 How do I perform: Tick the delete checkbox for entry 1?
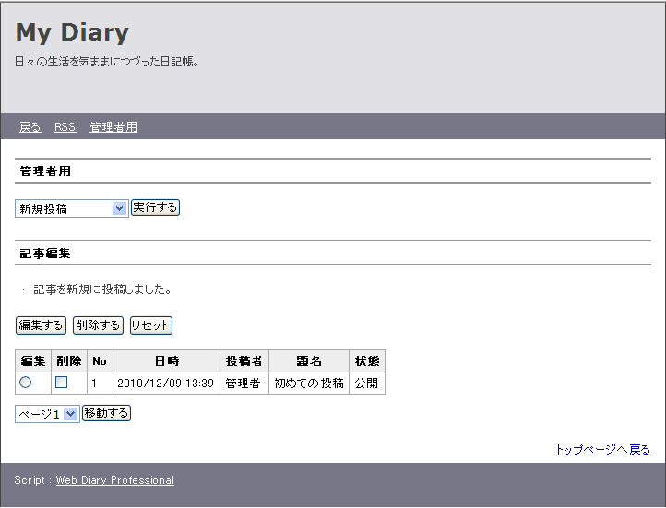click(x=62, y=383)
